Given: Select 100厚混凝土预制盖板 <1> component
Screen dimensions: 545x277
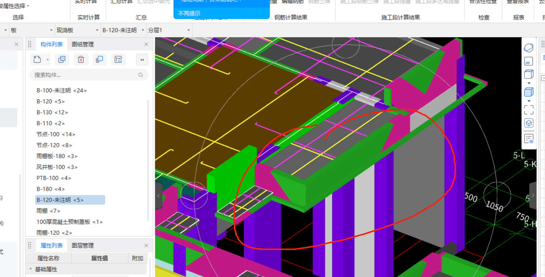Looking at the screenshot, I should pos(70,222).
